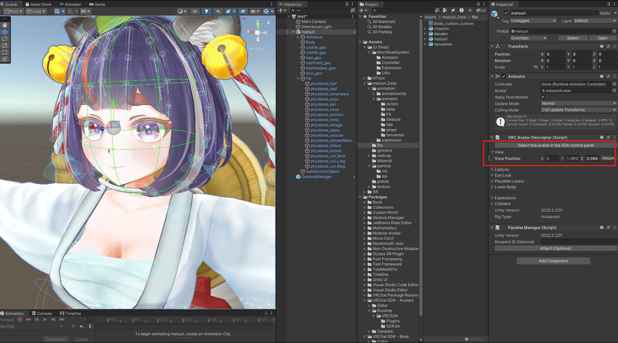
Task: Edit the View Position Y value field
Action: (x=572, y=158)
